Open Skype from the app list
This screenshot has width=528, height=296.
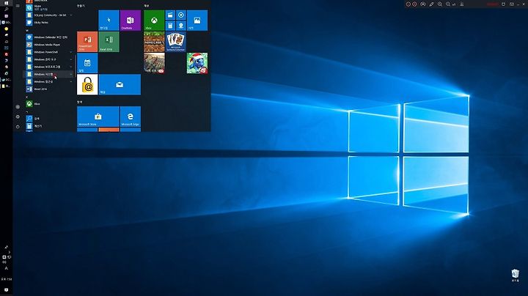point(50,7)
